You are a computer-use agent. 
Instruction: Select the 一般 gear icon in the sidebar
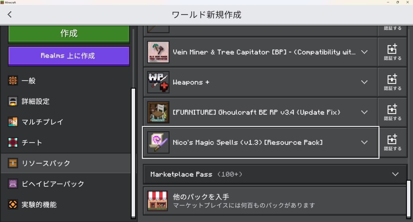pos(13,81)
